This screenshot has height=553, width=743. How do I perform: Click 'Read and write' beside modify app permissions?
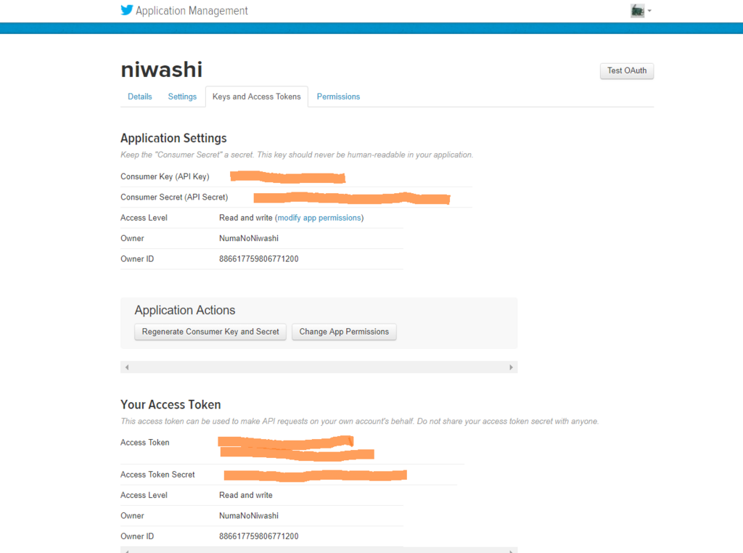246,218
